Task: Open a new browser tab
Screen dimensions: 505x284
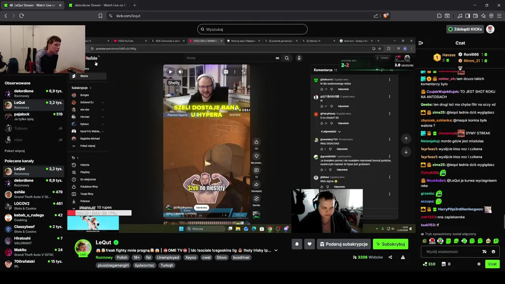Action: tap(135, 5)
